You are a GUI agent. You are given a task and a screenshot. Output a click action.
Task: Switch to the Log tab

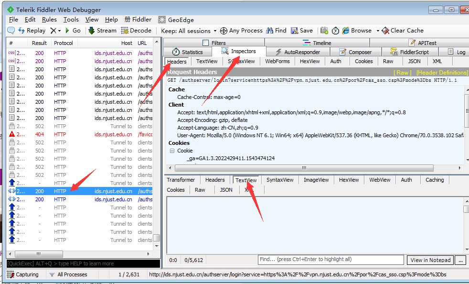[x=457, y=52]
